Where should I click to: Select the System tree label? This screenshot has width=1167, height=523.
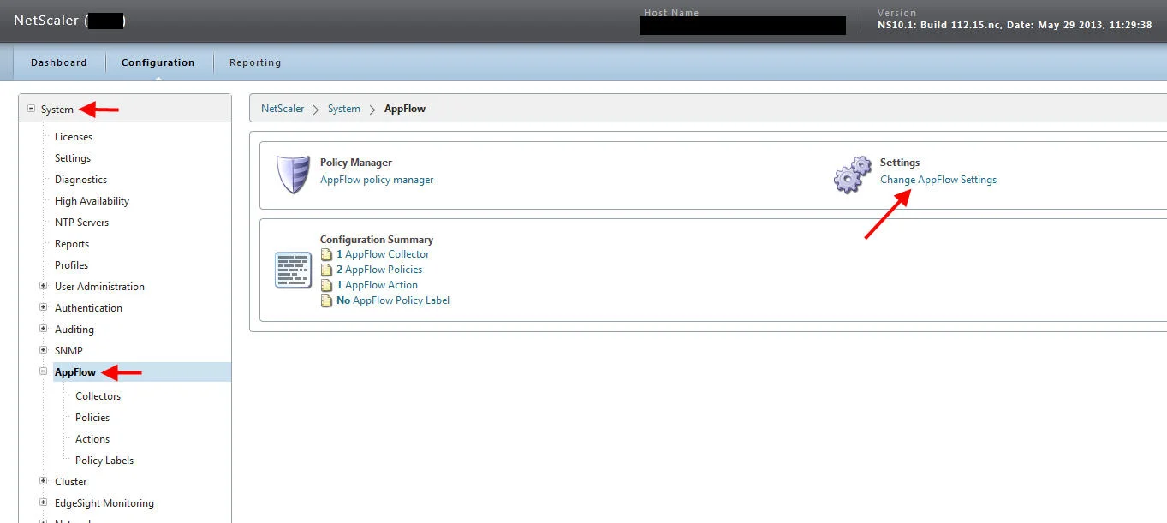point(57,110)
